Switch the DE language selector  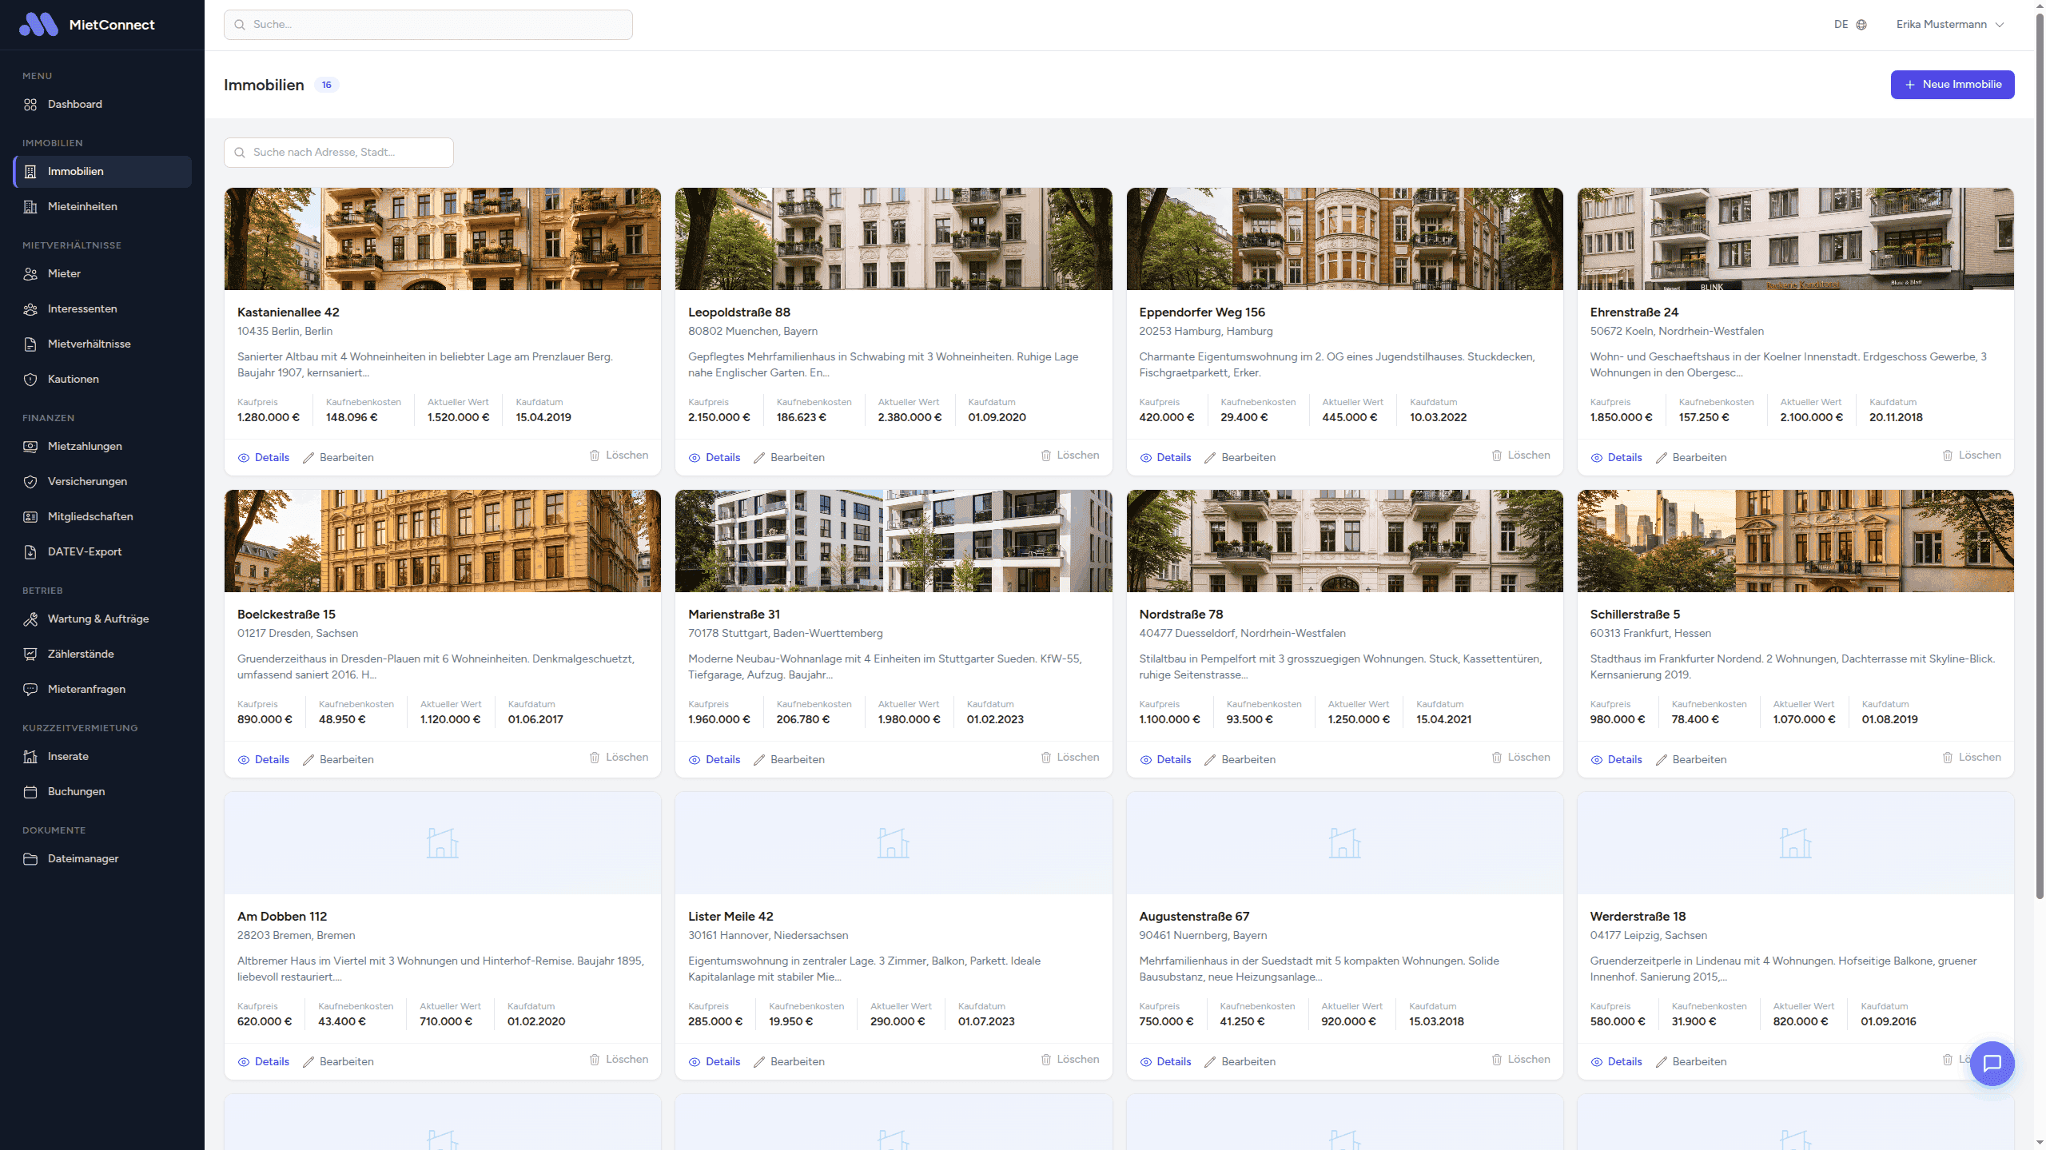pos(1849,25)
